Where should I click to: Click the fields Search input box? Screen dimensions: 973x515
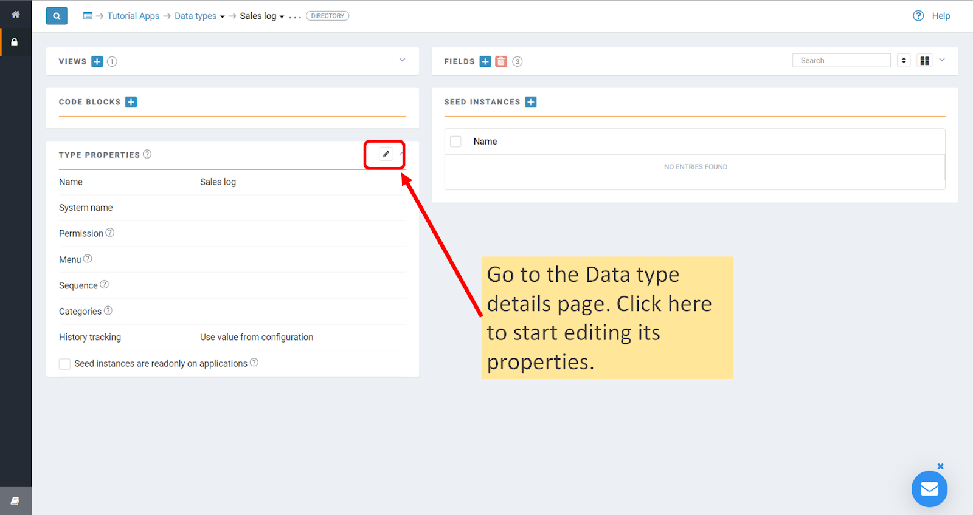click(842, 60)
